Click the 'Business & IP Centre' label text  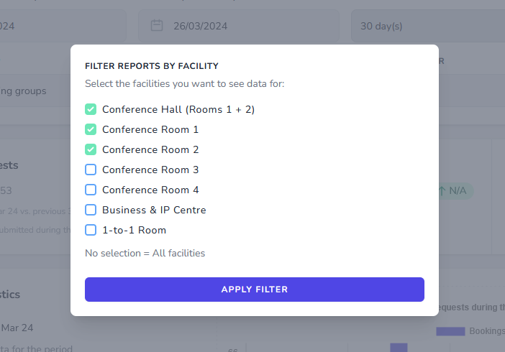coord(154,210)
